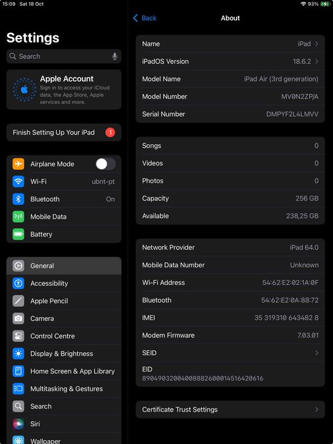Tap the Apple Account logo icon

(25, 89)
